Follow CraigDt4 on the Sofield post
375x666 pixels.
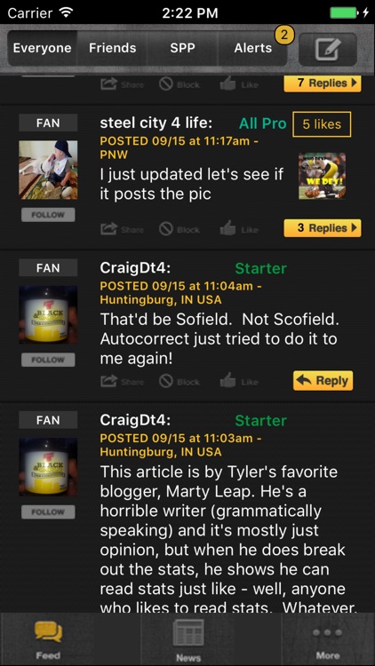point(48,360)
